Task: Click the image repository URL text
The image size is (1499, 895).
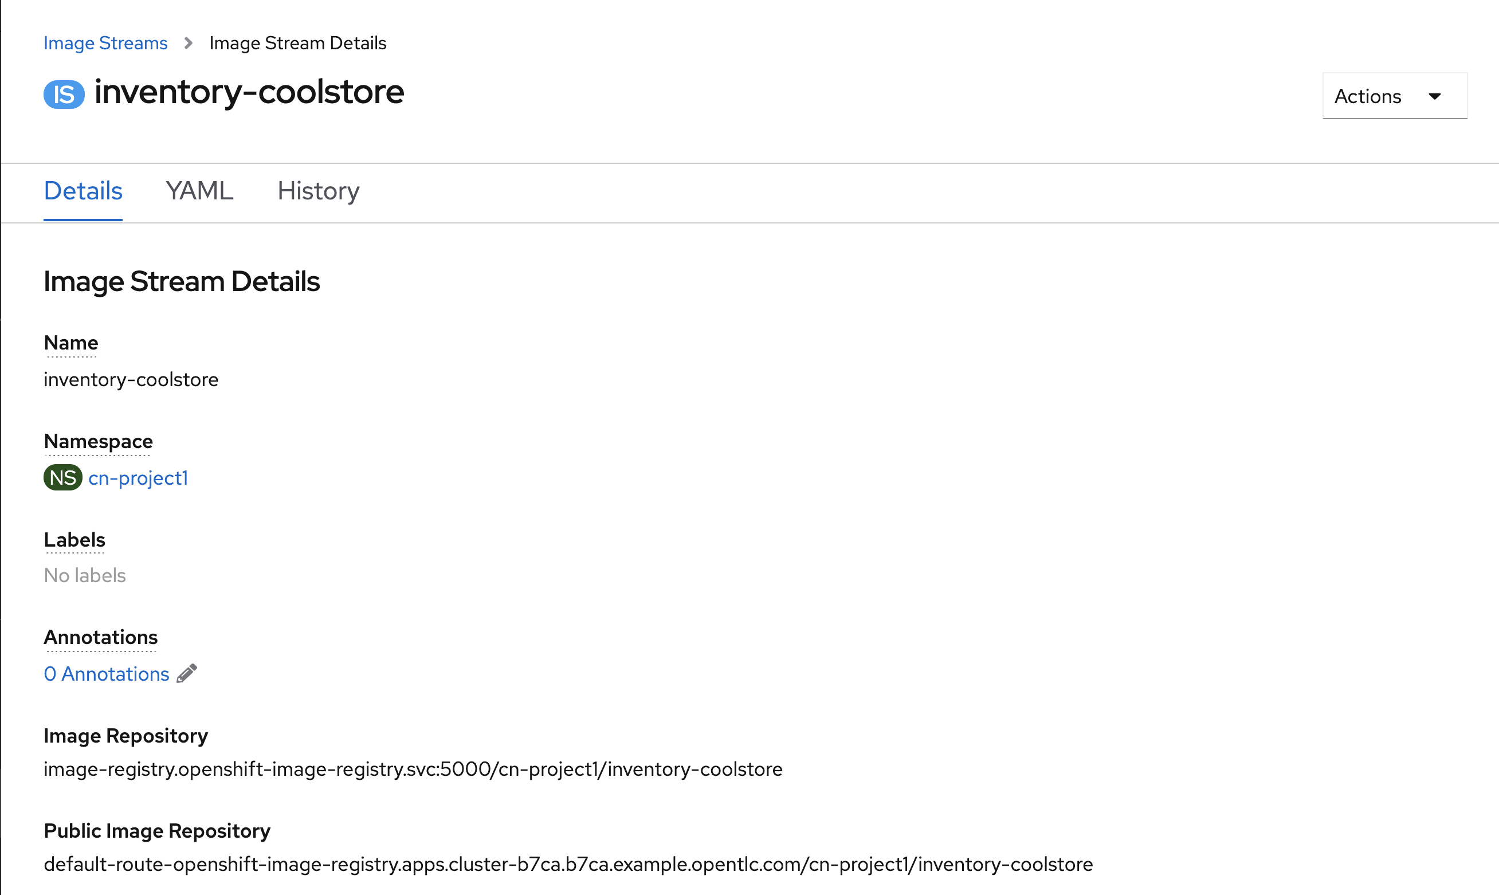Action: pos(413,768)
